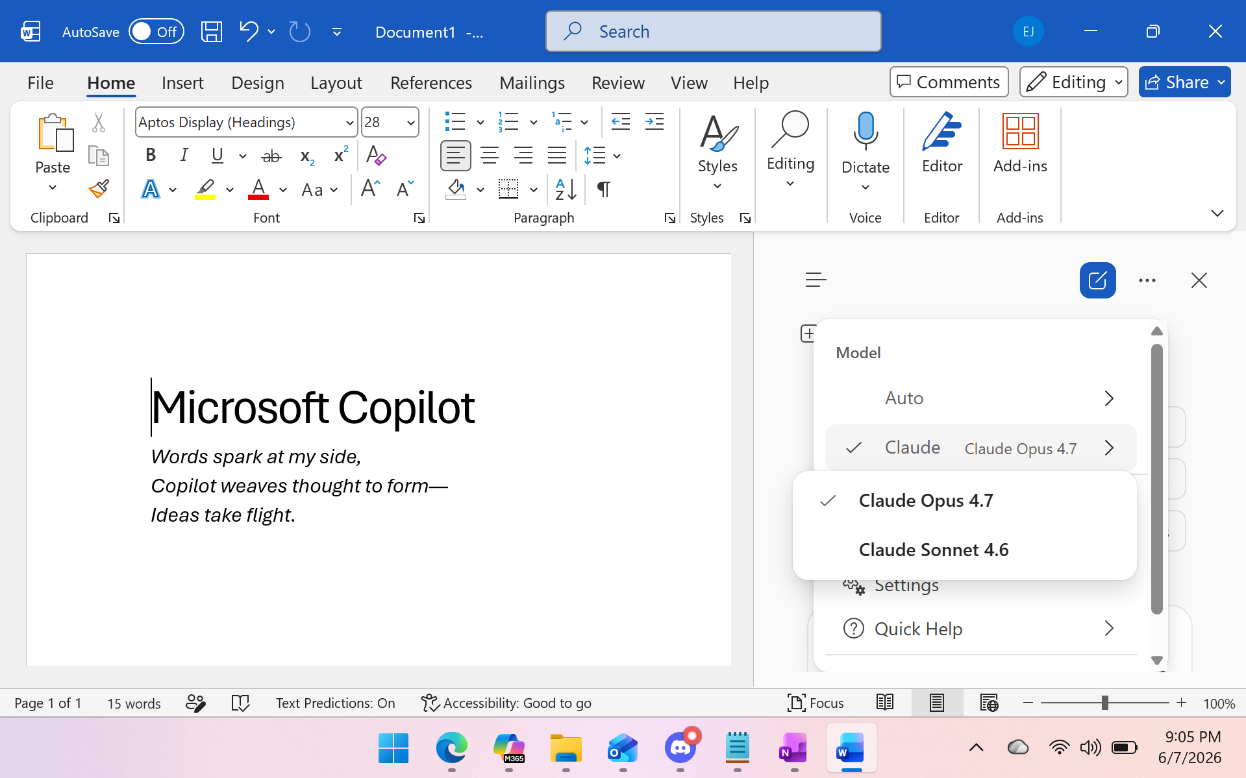
Task: Toggle AutoSave switch
Action: click(x=156, y=31)
